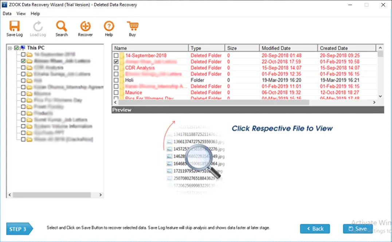This screenshot has width=392, height=242.
Task: Click This PC computer icon in tree
Action: point(23,48)
